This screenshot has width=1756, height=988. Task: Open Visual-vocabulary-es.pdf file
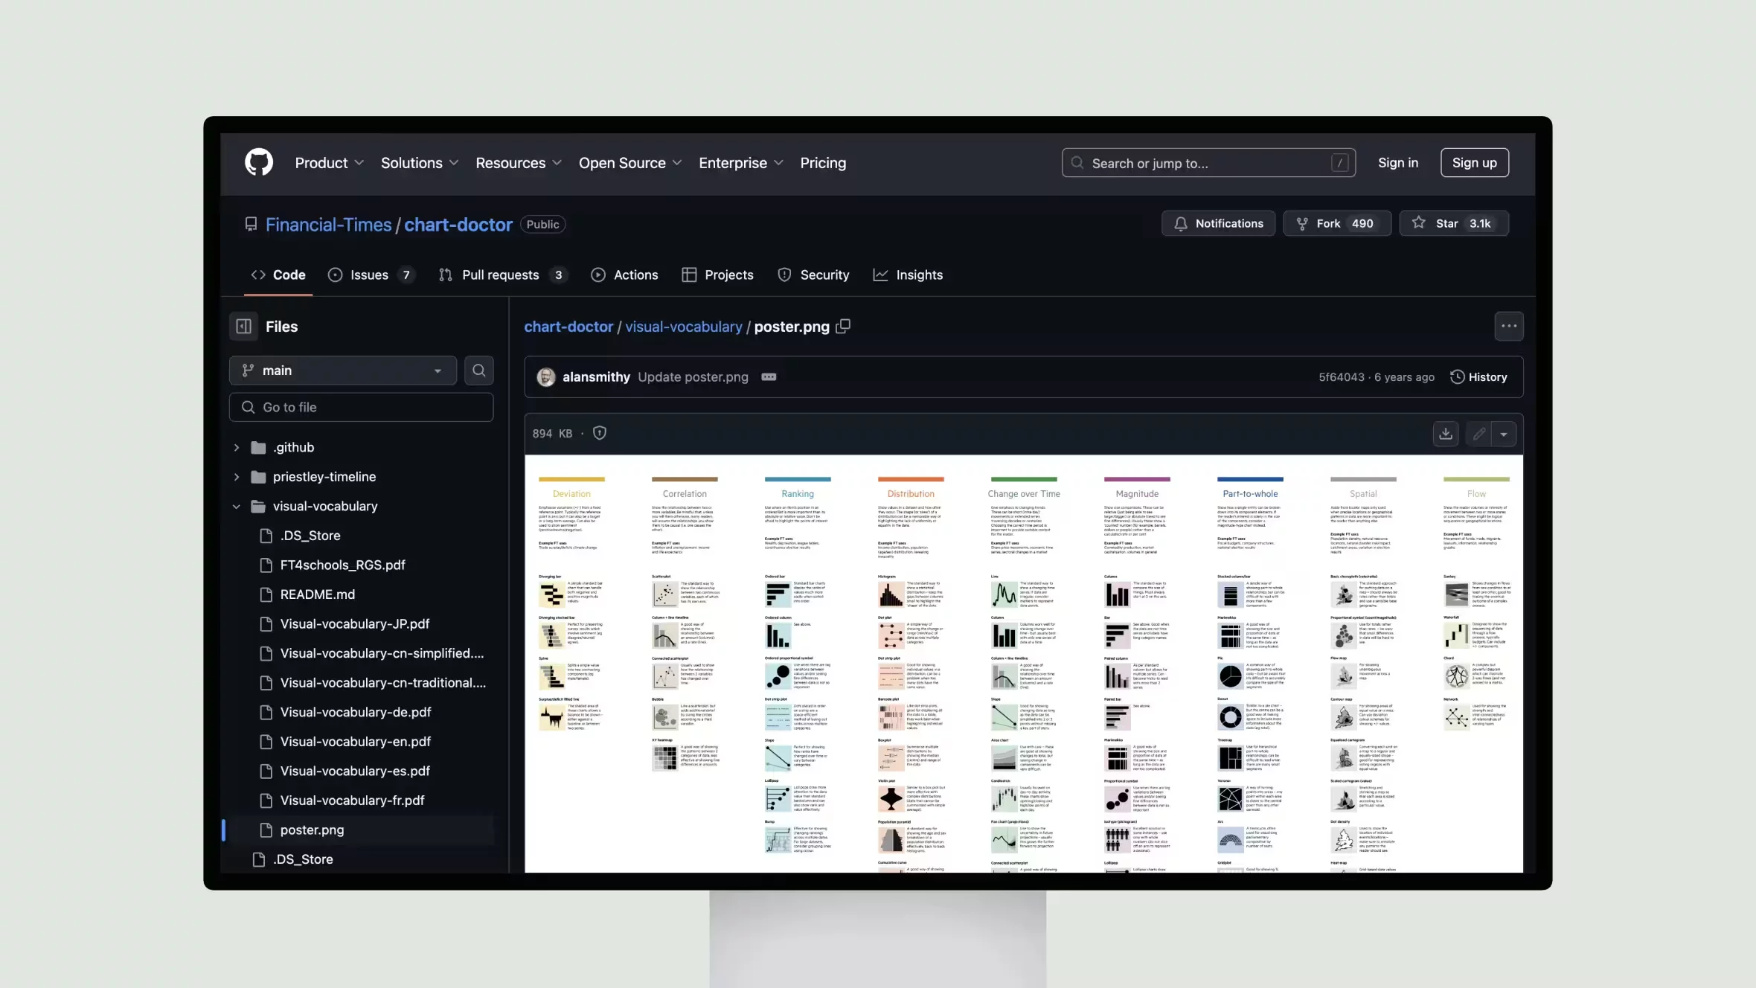tap(355, 772)
